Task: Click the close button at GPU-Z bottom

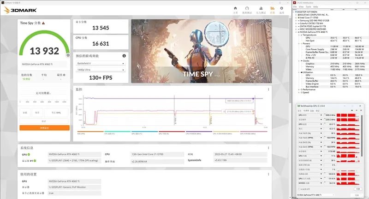Action: click(x=357, y=195)
